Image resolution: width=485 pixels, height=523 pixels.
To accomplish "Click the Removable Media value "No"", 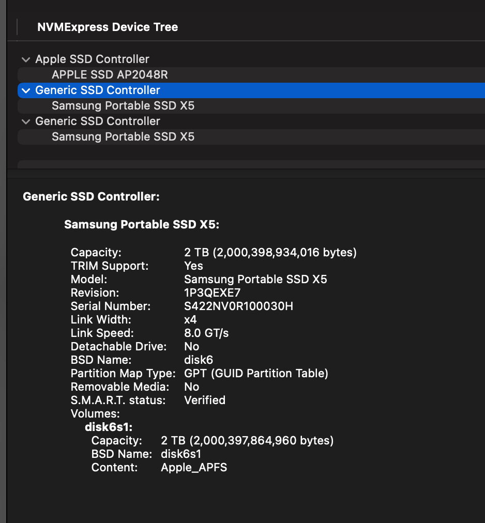I will pyautogui.click(x=192, y=387).
